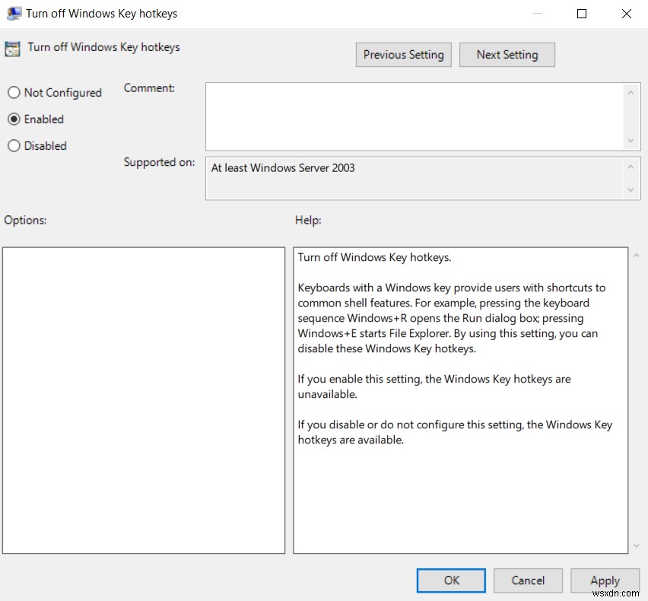This screenshot has height=601, width=648.
Task: Confirm changes with the OK button
Action: pyautogui.click(x=450, y=580)
